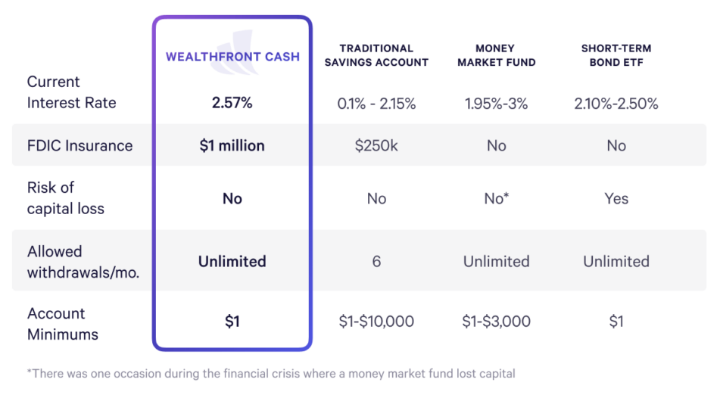Screen dimensions: 720x401
Task: Click the Yes value under Short-Term Bond ETF
Action: pos(616,198)
